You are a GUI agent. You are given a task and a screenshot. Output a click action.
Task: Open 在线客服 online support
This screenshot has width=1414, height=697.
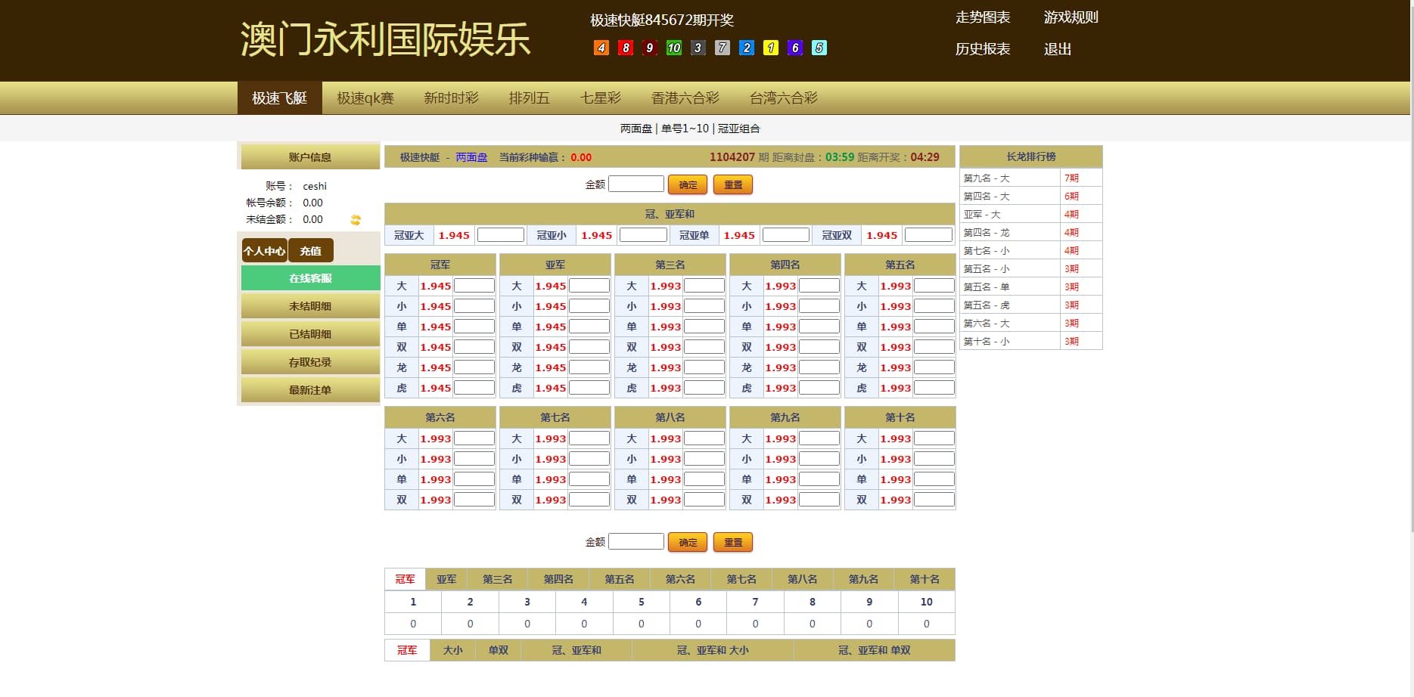(x=310, y=278)
